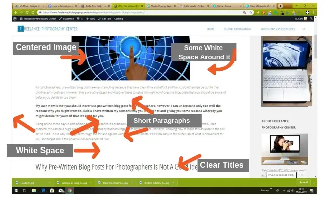Open Microsoft Edge from the taskbar

click(43, 191)
